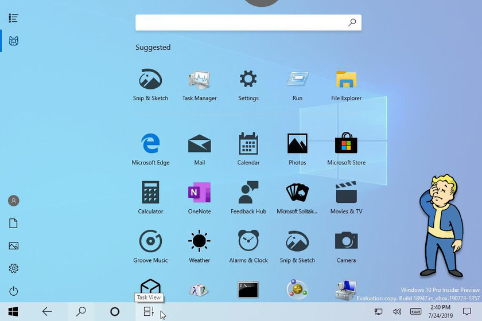Open taskbar Search
Screen dimensions: 482x321
pos(81,311)
